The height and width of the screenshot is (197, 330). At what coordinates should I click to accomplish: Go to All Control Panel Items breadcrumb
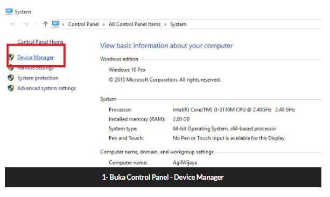(135, 24)
